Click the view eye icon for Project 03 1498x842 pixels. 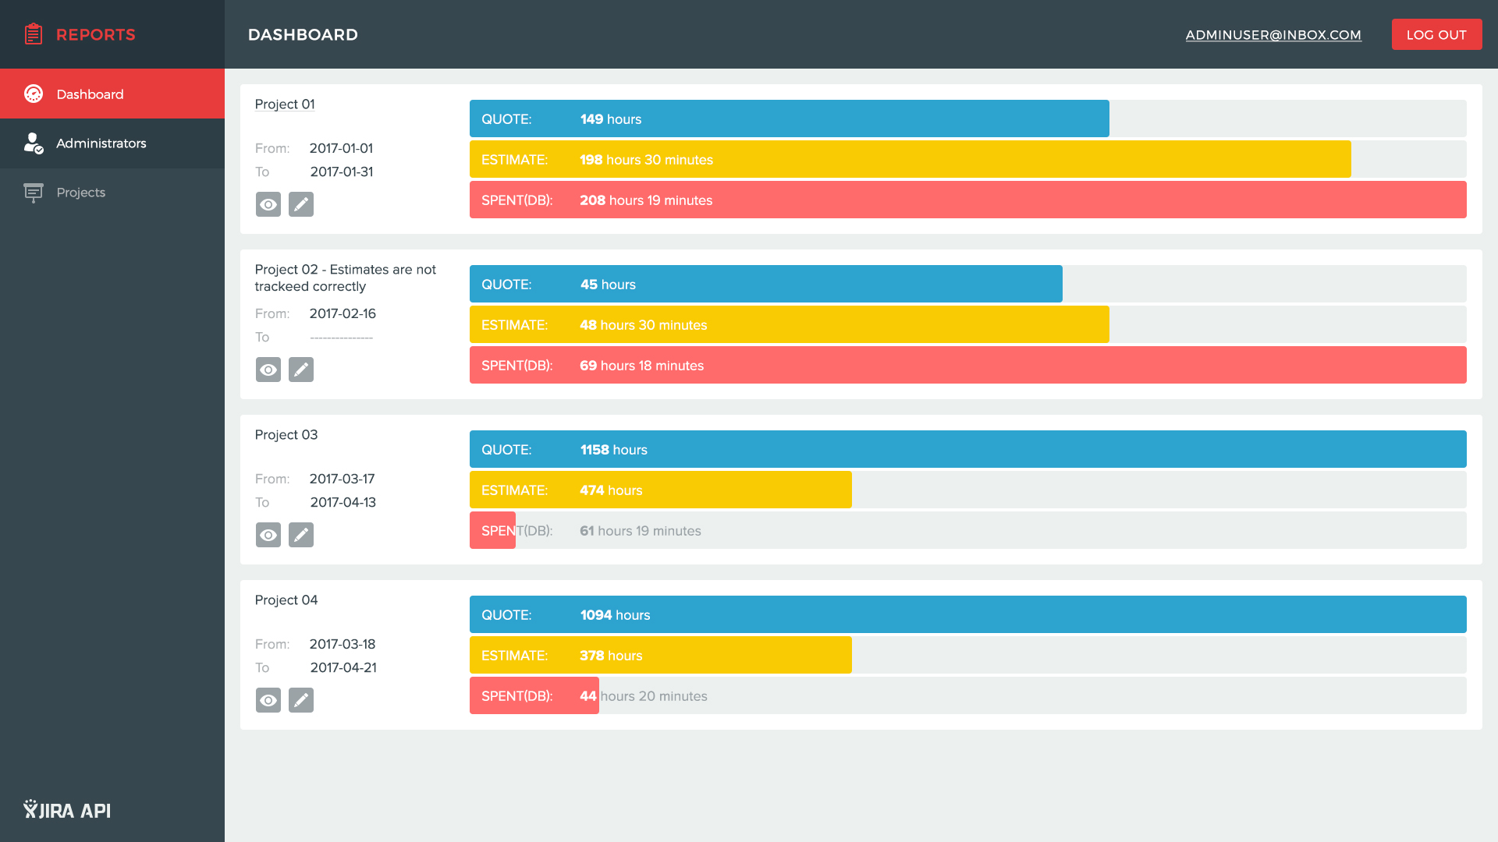pyautogui.click(x=268, y=535)
